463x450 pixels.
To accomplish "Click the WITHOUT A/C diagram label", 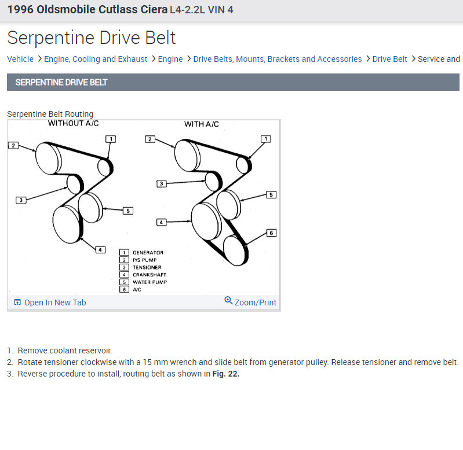I will click(x=74, y=123).
